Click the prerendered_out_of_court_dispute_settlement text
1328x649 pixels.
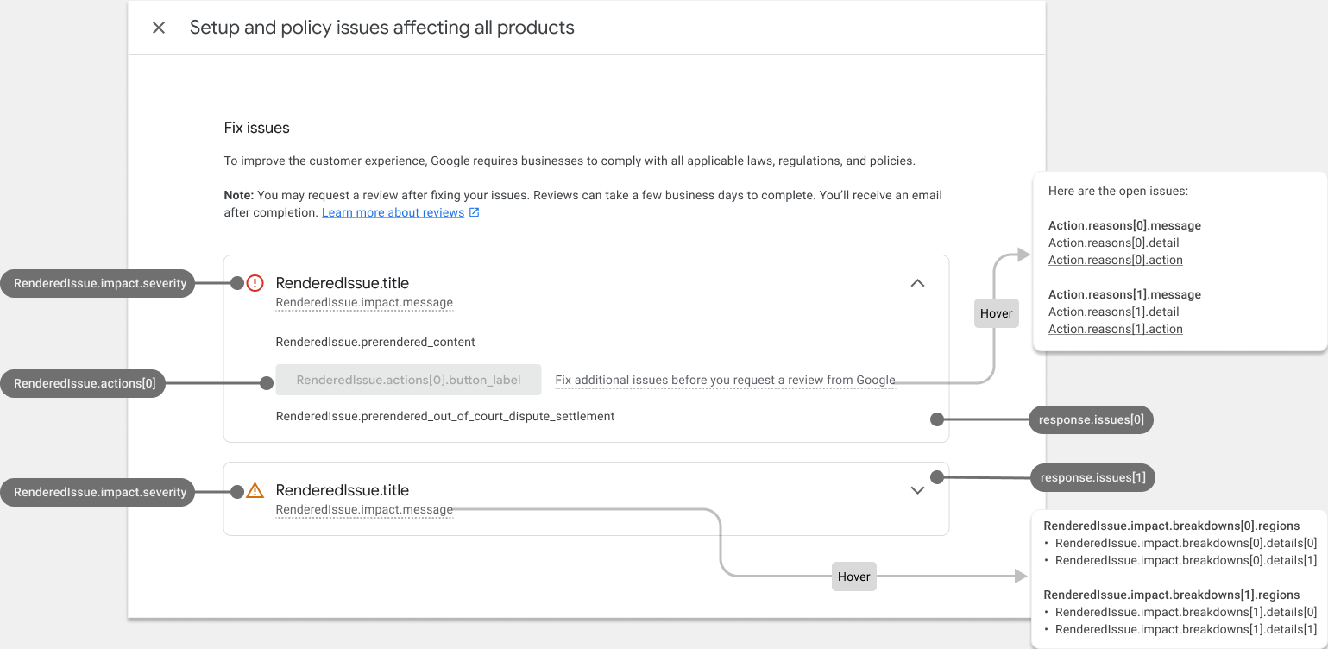tap(444, 416)
